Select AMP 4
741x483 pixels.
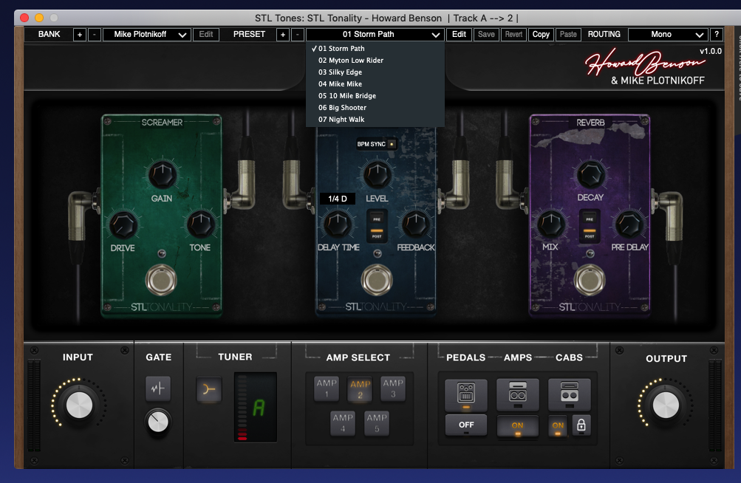[x=343, y=423]
